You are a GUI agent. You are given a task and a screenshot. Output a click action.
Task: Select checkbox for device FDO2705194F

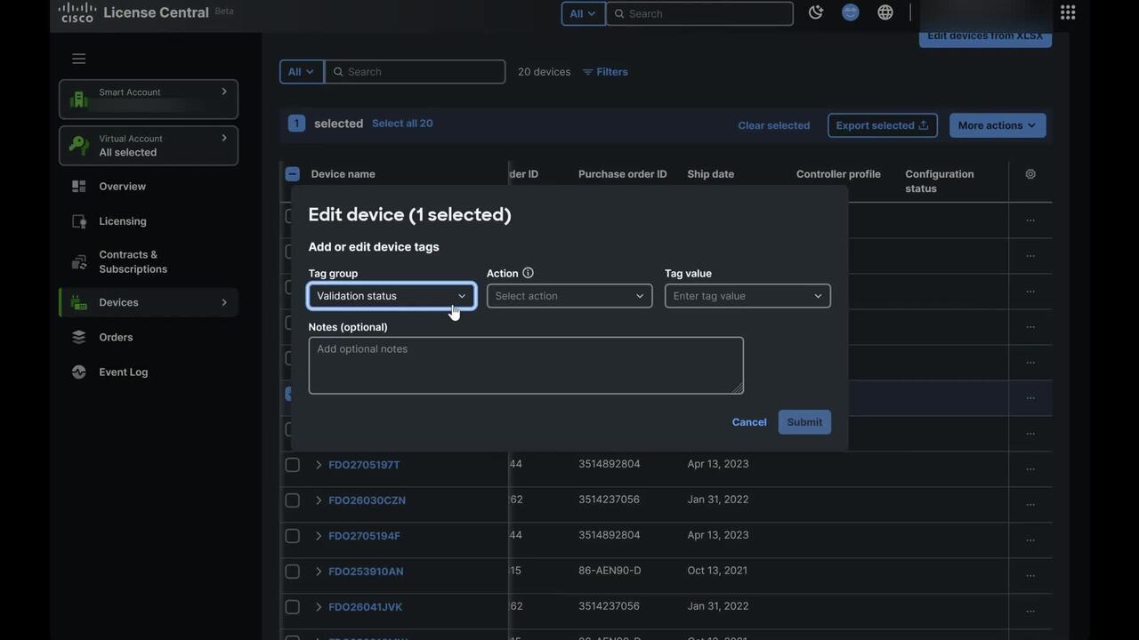(293, 536)
